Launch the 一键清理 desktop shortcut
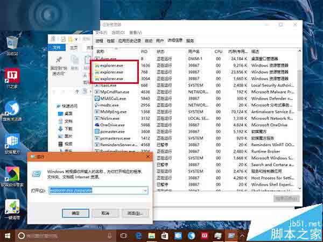 pos(12,209)
